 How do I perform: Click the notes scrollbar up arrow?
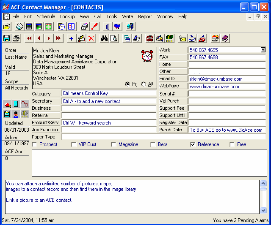(x=263, y=184)
